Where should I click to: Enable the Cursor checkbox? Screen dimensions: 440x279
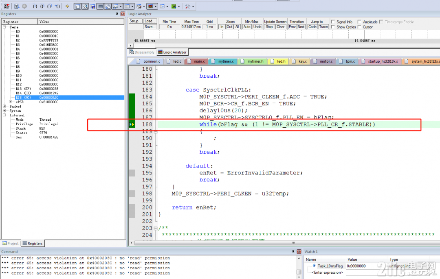click(359, 27)
